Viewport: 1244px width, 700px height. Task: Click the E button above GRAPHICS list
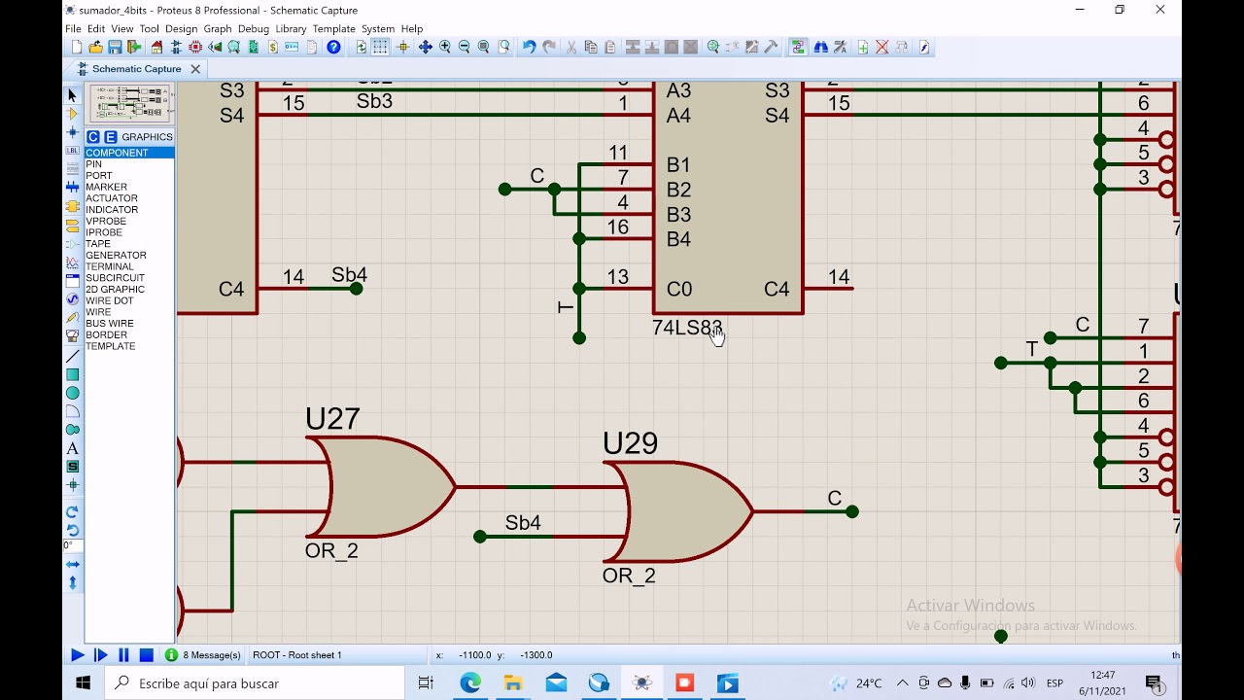tap(110, 137)
